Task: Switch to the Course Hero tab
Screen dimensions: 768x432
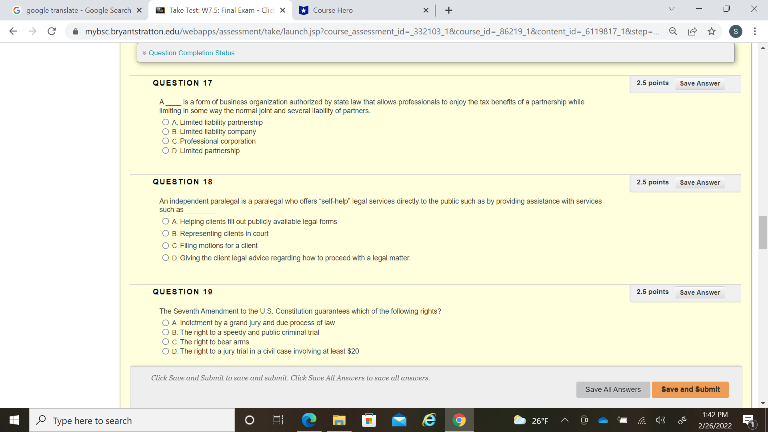Action: 352,10
